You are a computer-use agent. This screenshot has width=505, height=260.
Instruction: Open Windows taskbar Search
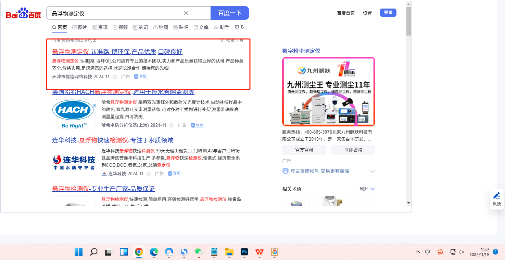94,252
